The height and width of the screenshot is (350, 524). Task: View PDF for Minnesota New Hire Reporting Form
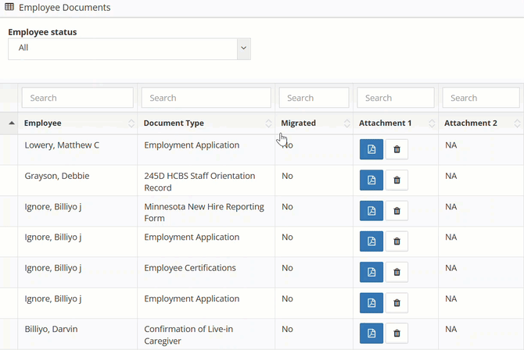click(371, 210)
